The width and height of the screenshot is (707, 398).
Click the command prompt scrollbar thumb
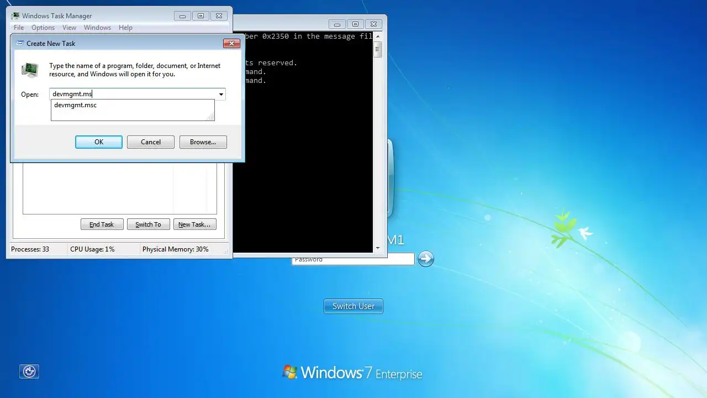click(378, 49)
